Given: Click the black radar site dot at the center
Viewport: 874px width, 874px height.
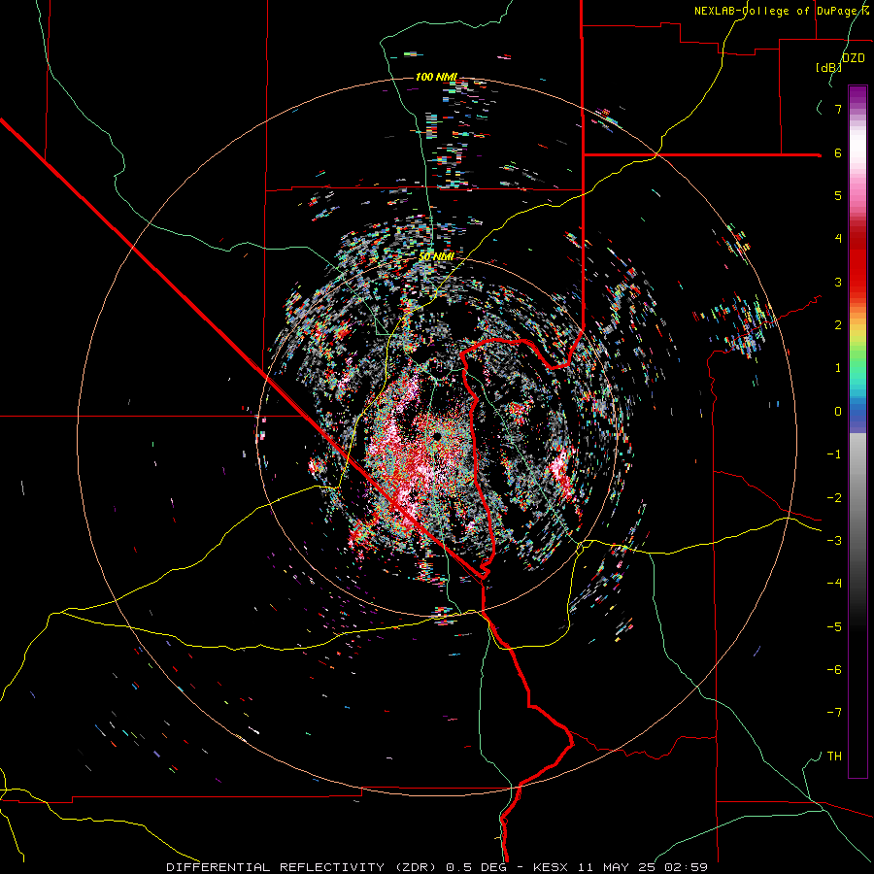Looking at the screenshot, I should (x=437, y=435).
